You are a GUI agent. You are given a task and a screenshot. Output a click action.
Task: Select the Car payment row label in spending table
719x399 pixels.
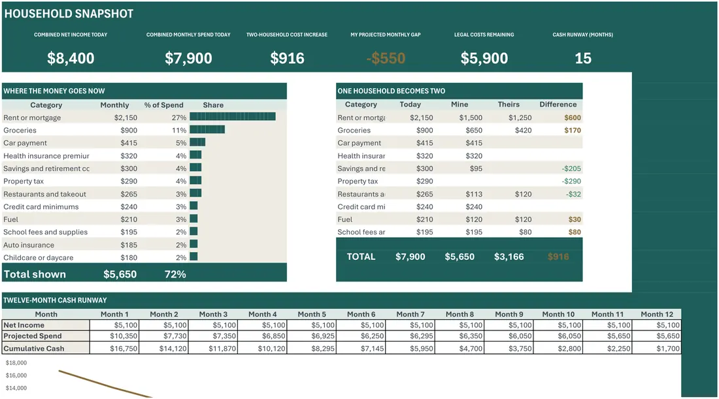coord(25,143)
